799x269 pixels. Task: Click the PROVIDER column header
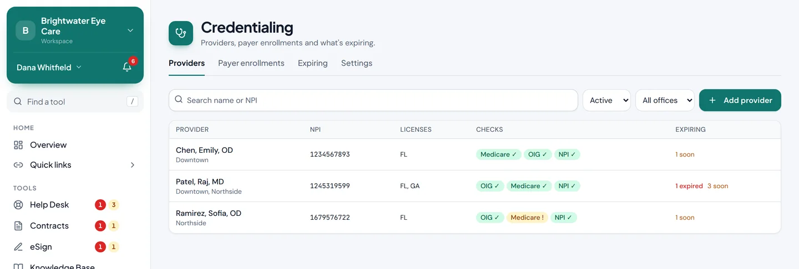[192, 130]
